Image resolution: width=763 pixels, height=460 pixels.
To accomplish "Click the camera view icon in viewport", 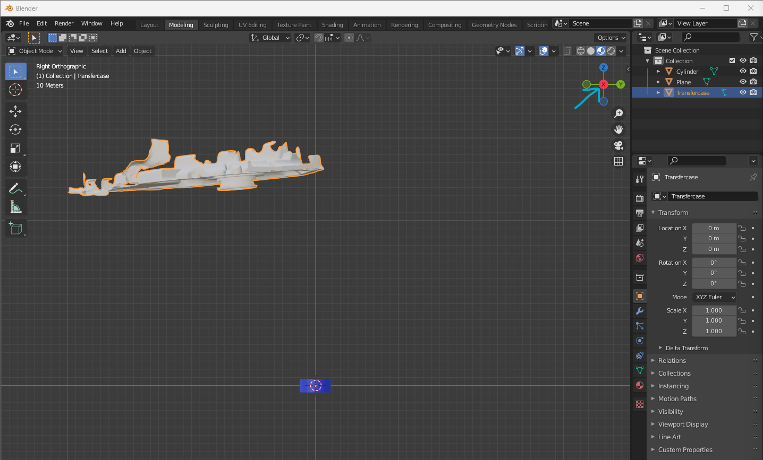I will point(618,145).
